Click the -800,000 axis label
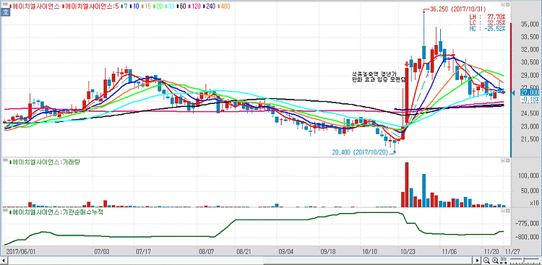This screenshot has height=265, width=542. (x=527, y=238)
